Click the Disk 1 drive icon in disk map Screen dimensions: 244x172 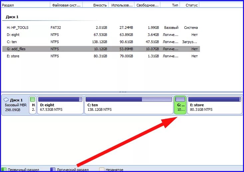click(6, 100)
